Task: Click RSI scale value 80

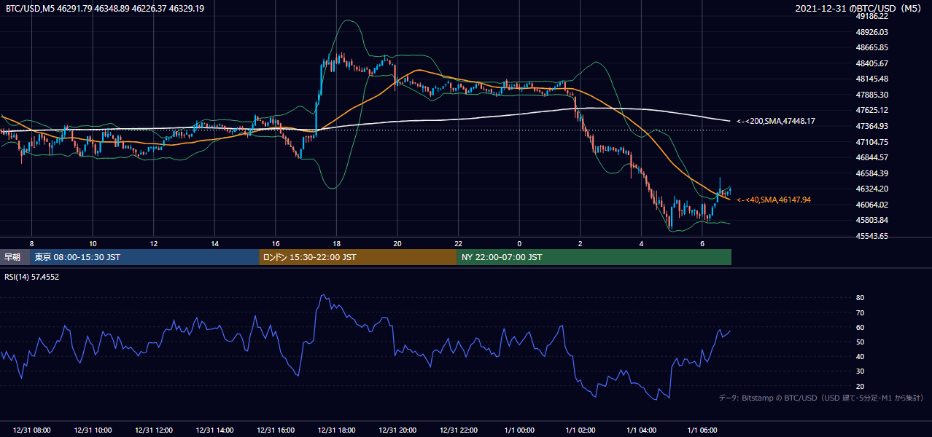Action: click(x=860, y=298)
